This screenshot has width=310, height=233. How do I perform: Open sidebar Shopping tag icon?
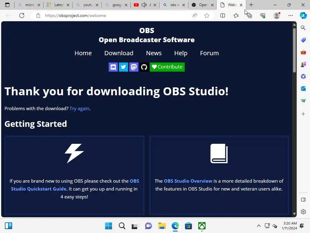click(x=303, y=40)
